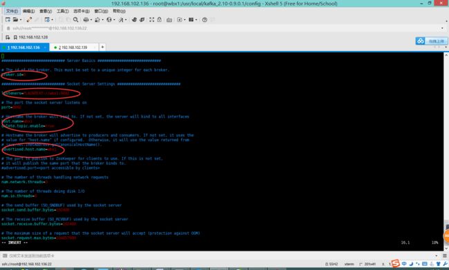Expand the script icon dropdown arrow
The height and width of the screenshot is (270, 449).
point(184,20)
